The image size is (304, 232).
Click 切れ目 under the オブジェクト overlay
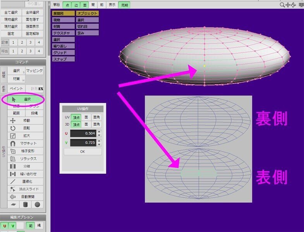pos(88,27)
